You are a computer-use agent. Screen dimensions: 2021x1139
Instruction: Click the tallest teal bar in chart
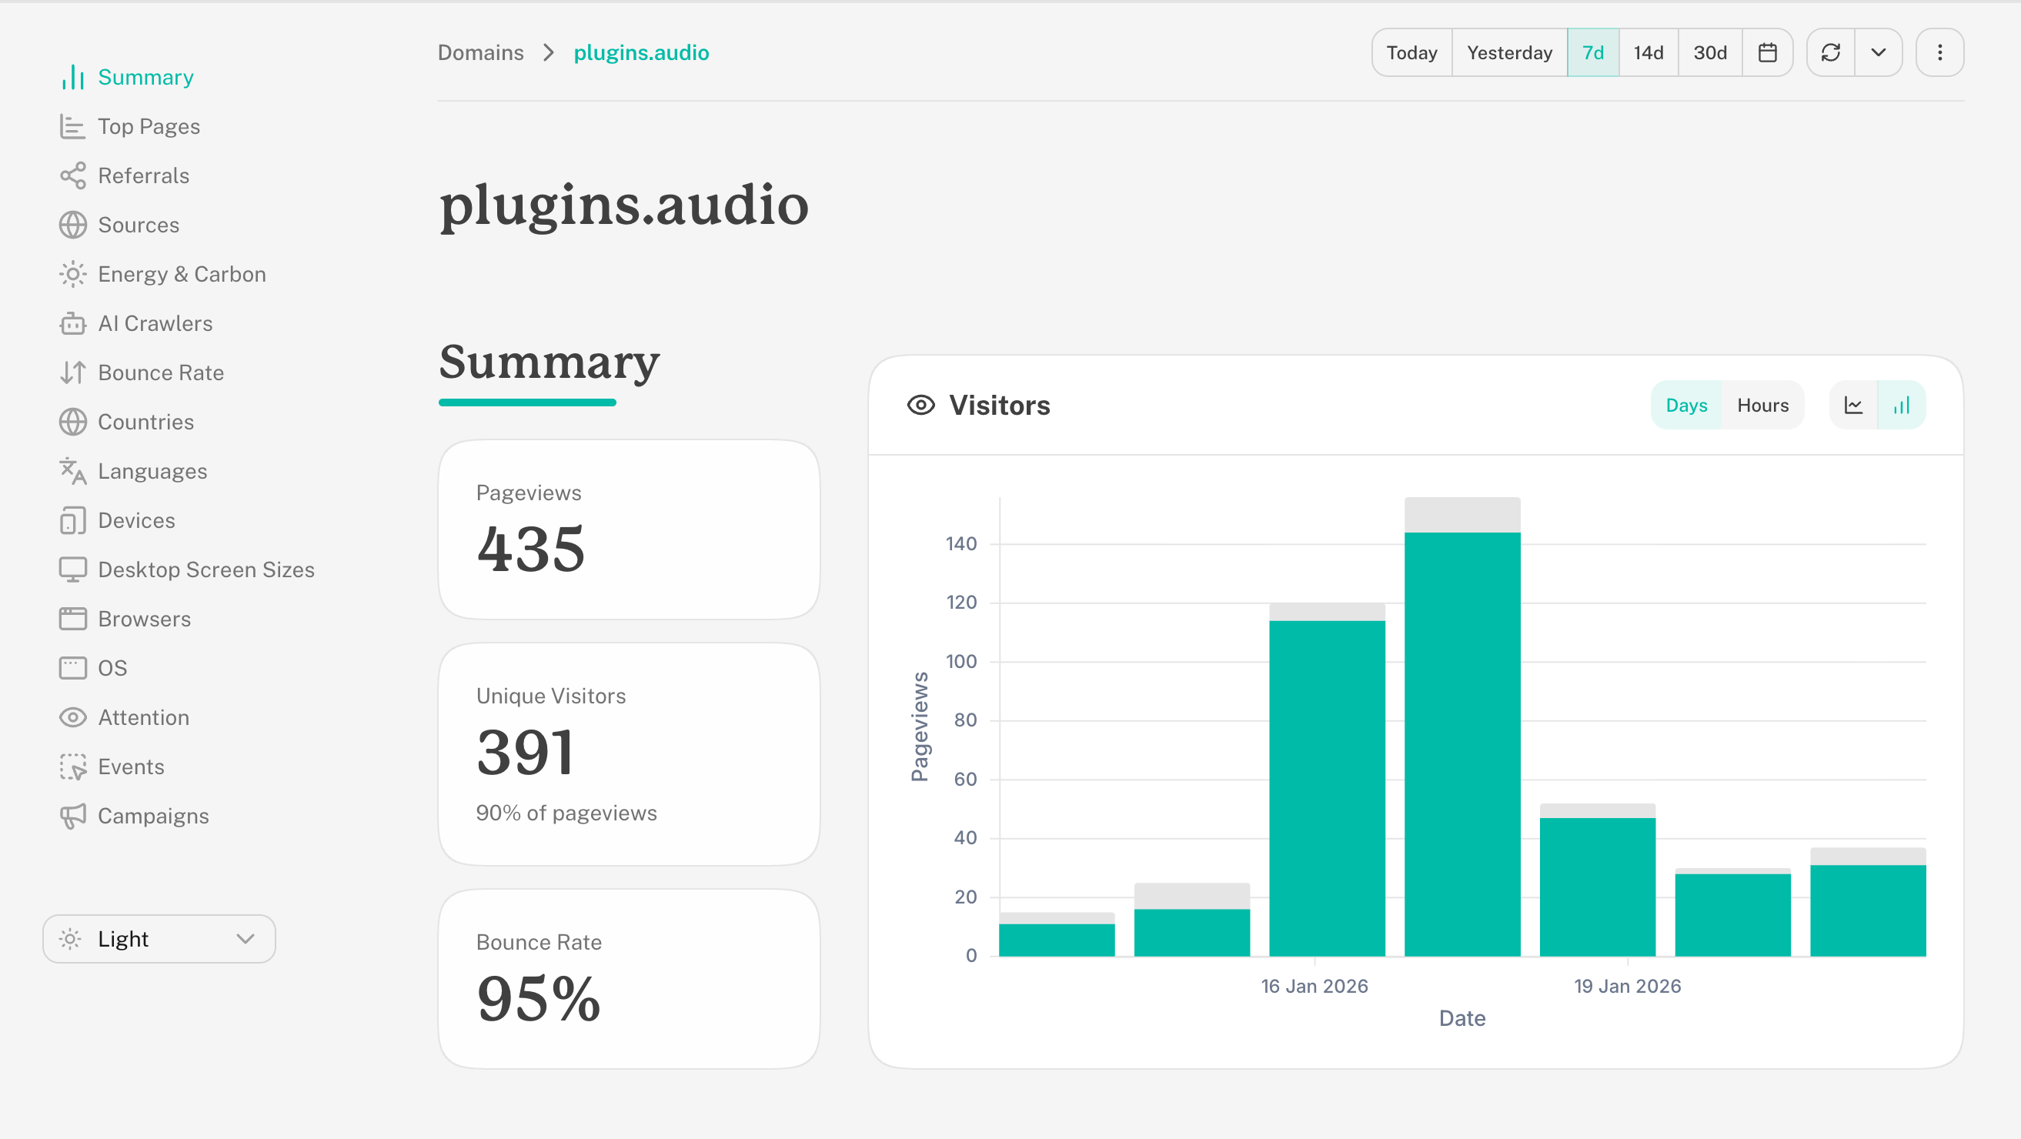[x=1461, y=743]
